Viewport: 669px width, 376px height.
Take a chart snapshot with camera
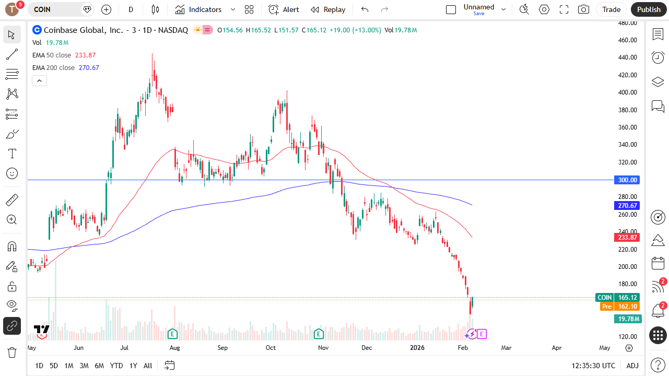click(584, 9)
